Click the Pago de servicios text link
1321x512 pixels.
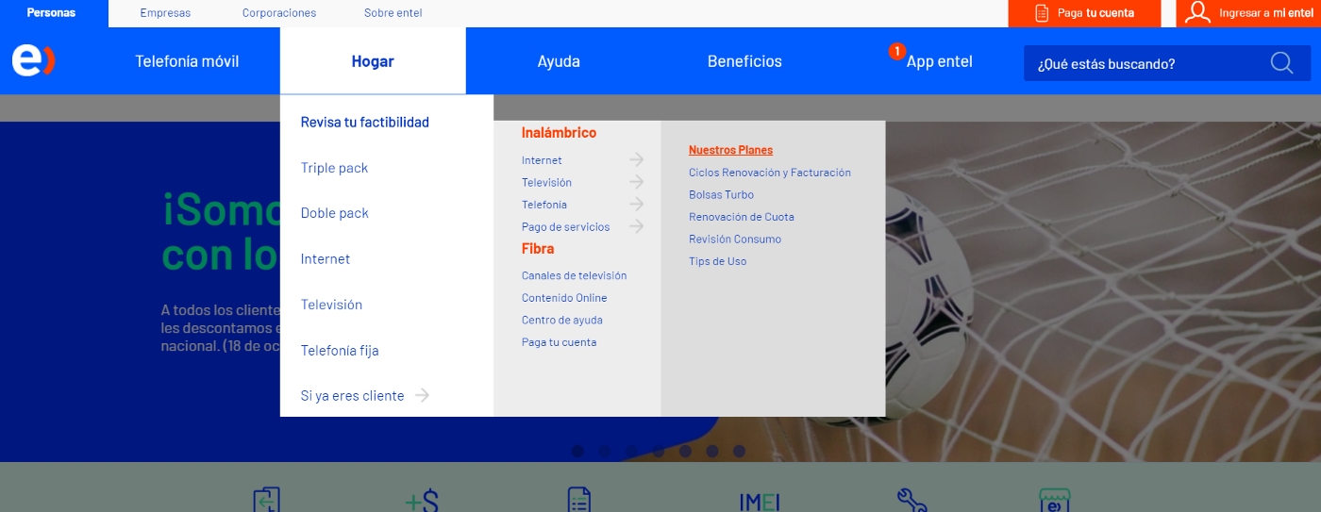coord(565,226)
